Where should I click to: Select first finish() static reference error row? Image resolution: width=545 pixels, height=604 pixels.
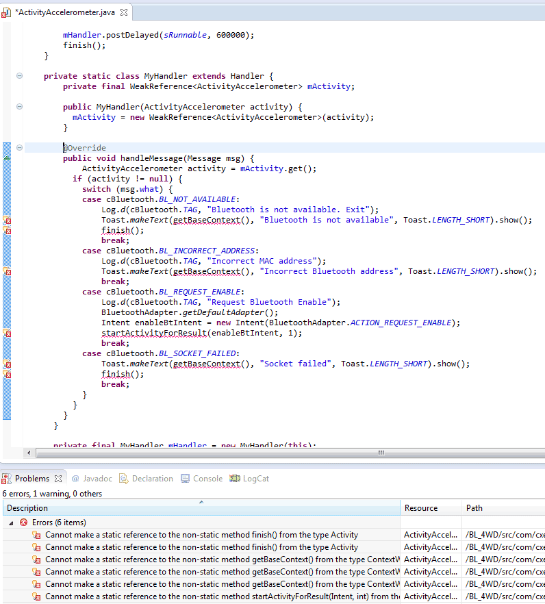click(x=274, y=535)
